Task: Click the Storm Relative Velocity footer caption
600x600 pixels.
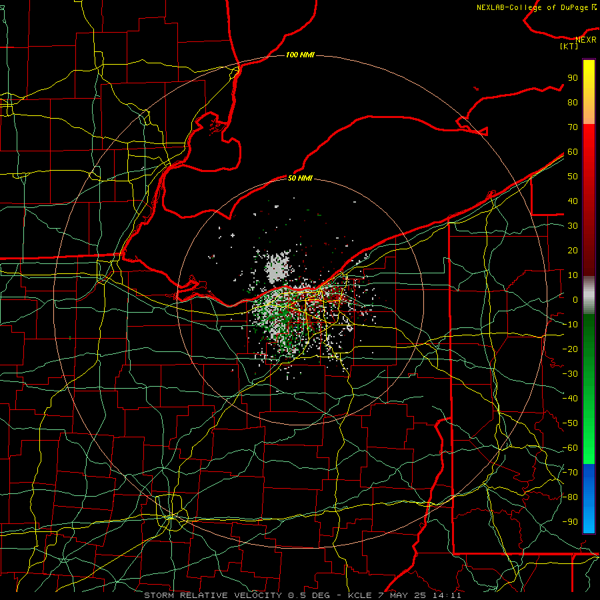Action: [303, 595]
